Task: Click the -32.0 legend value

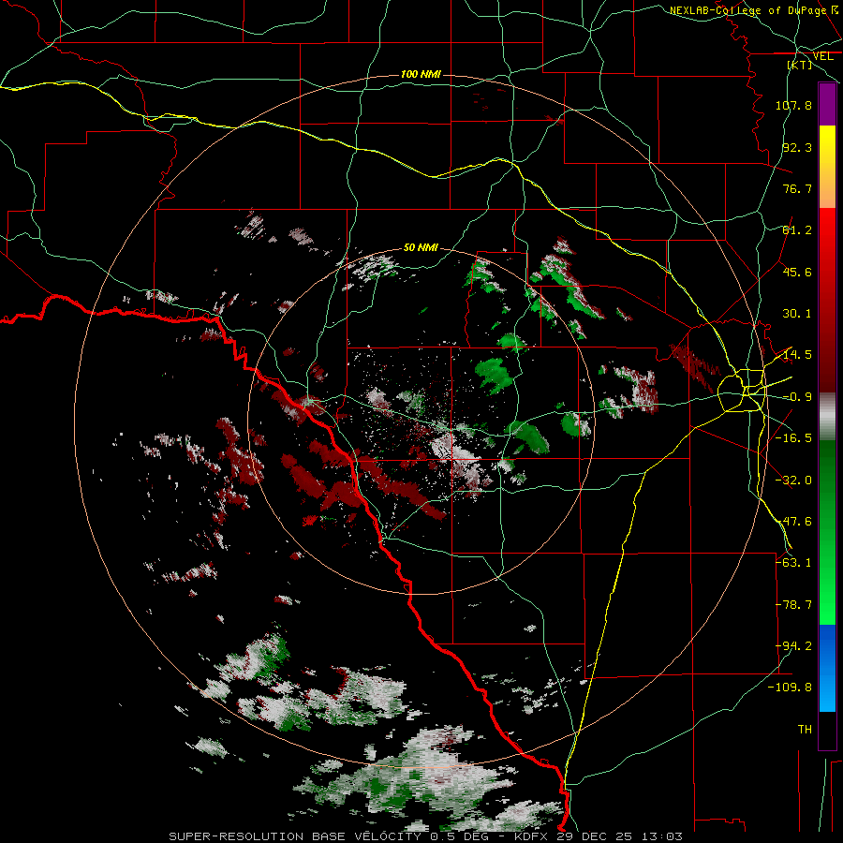Action: tap(793, 481)
